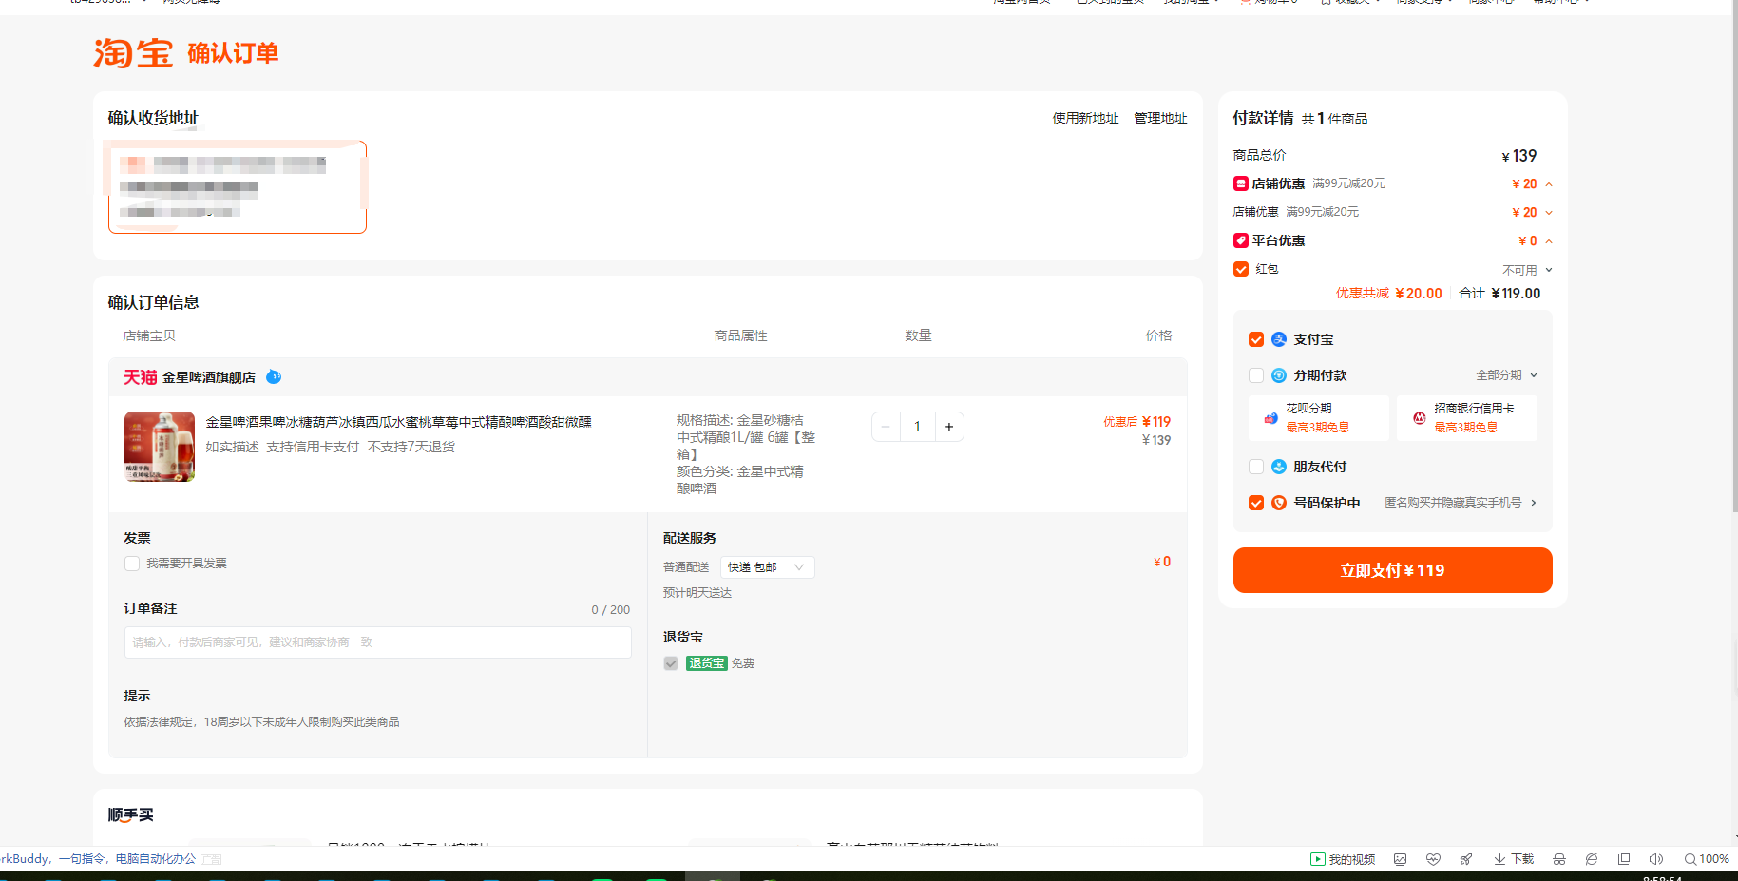Click 管理地址 link
This screenshot has height=881, width=1738.
tap(1160, 118)
